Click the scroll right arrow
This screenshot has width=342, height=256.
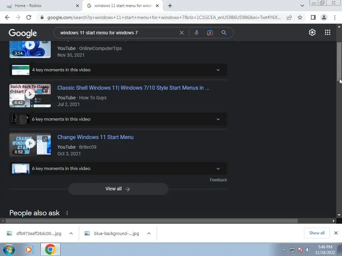coord(334,221)
